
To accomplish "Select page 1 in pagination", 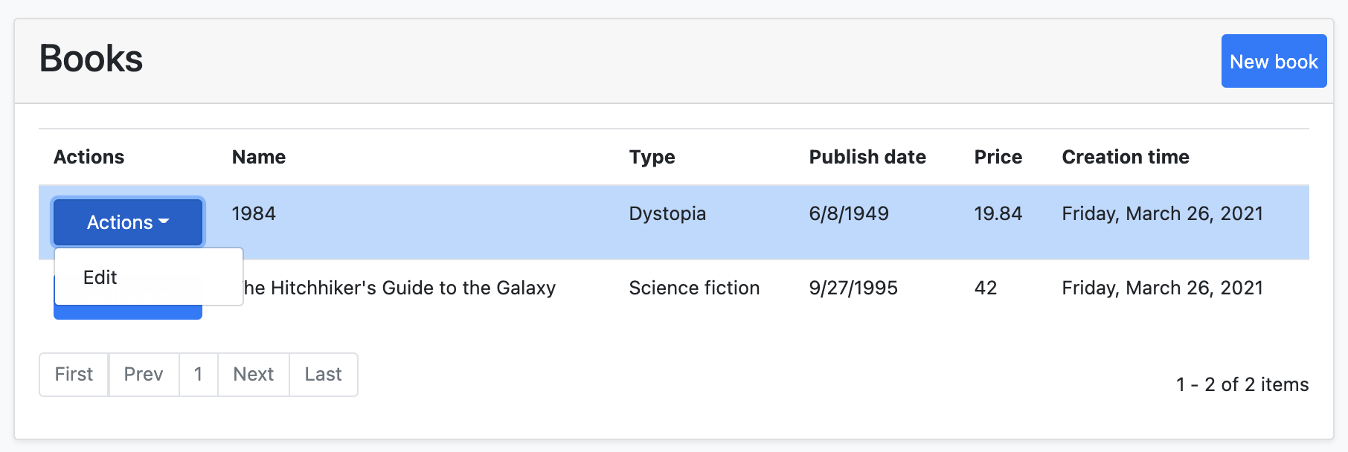I will 198,374.
